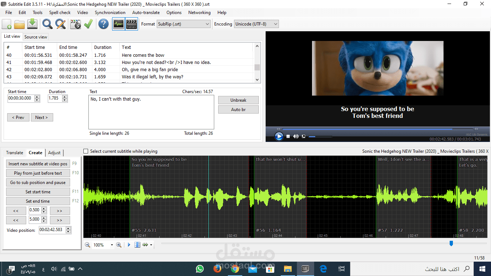The height and width of the screenshot is (276, 491).
Task: Play the video in the player
Action: pos(279,136)
